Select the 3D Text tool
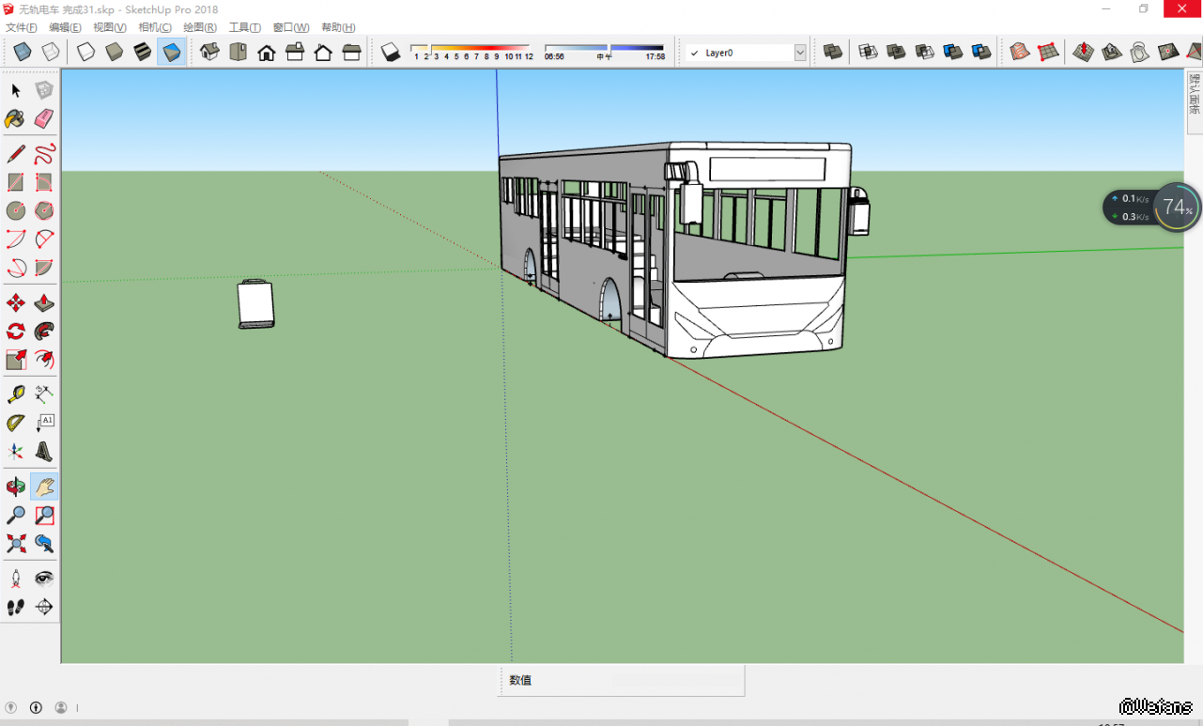Image resolution: width=1203 pixels, height=726 pixels. [44, 451]
